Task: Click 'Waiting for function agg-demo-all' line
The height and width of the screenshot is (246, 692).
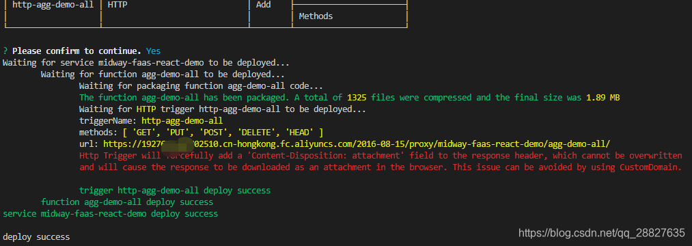Action: pos(163,74)
